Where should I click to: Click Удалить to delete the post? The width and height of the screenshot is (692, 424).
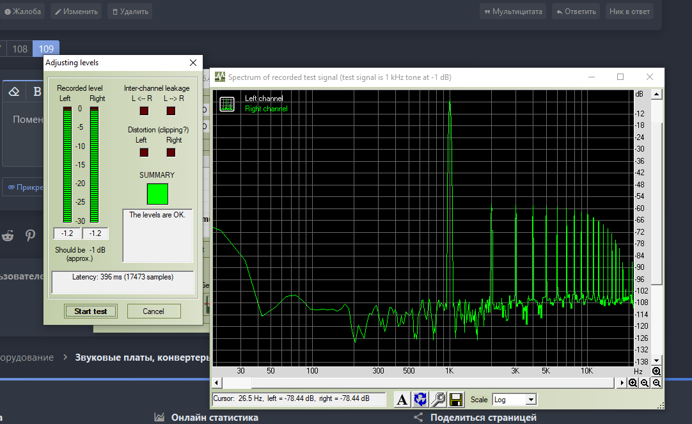coord(130,12)
